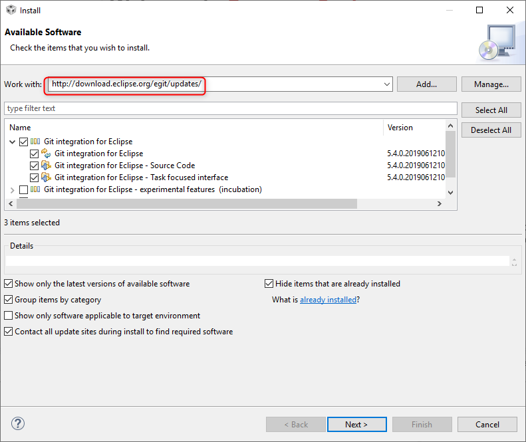Click the experimental features category icon
Screen dimensions: 526x442
pos(35,189)
